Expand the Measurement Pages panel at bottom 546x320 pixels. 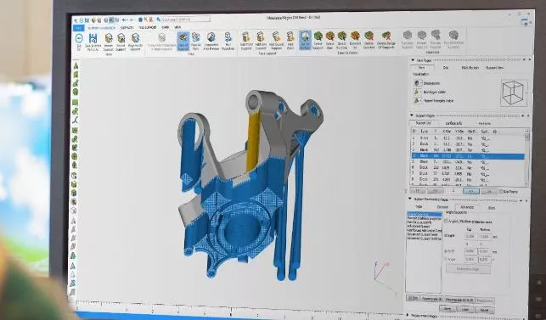[408, 315]
